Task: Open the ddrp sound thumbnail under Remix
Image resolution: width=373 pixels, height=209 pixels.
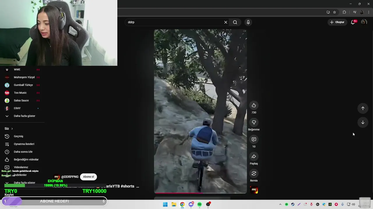Action: pos(254,190)
